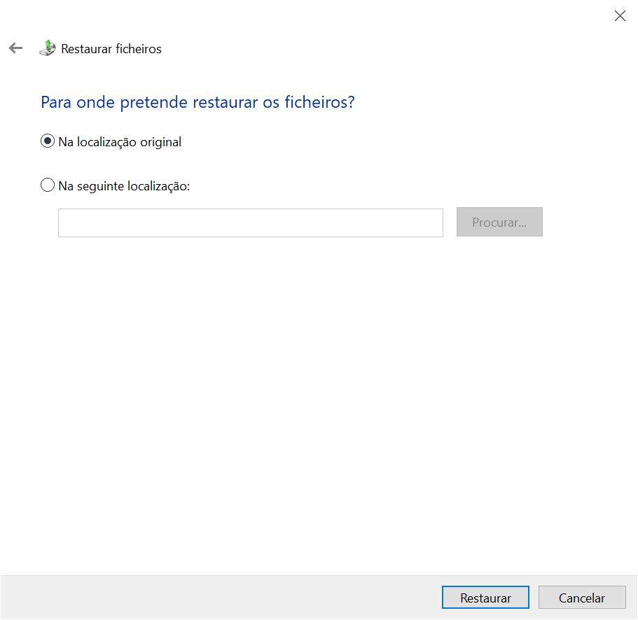
Task: Start restoring with the Restaurar button
Action: (485, 598)
